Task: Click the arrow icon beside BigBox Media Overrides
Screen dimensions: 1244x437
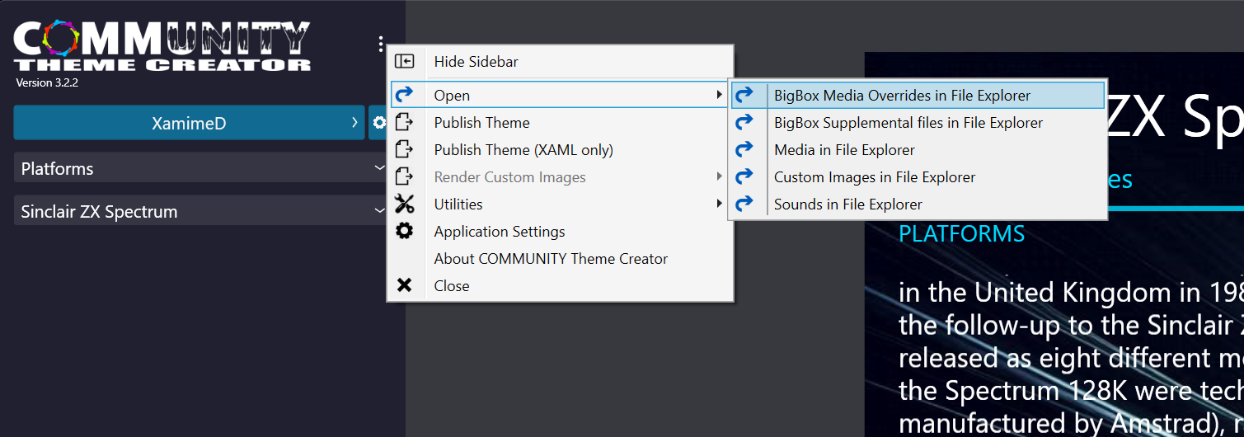Action: click(744, 95)
